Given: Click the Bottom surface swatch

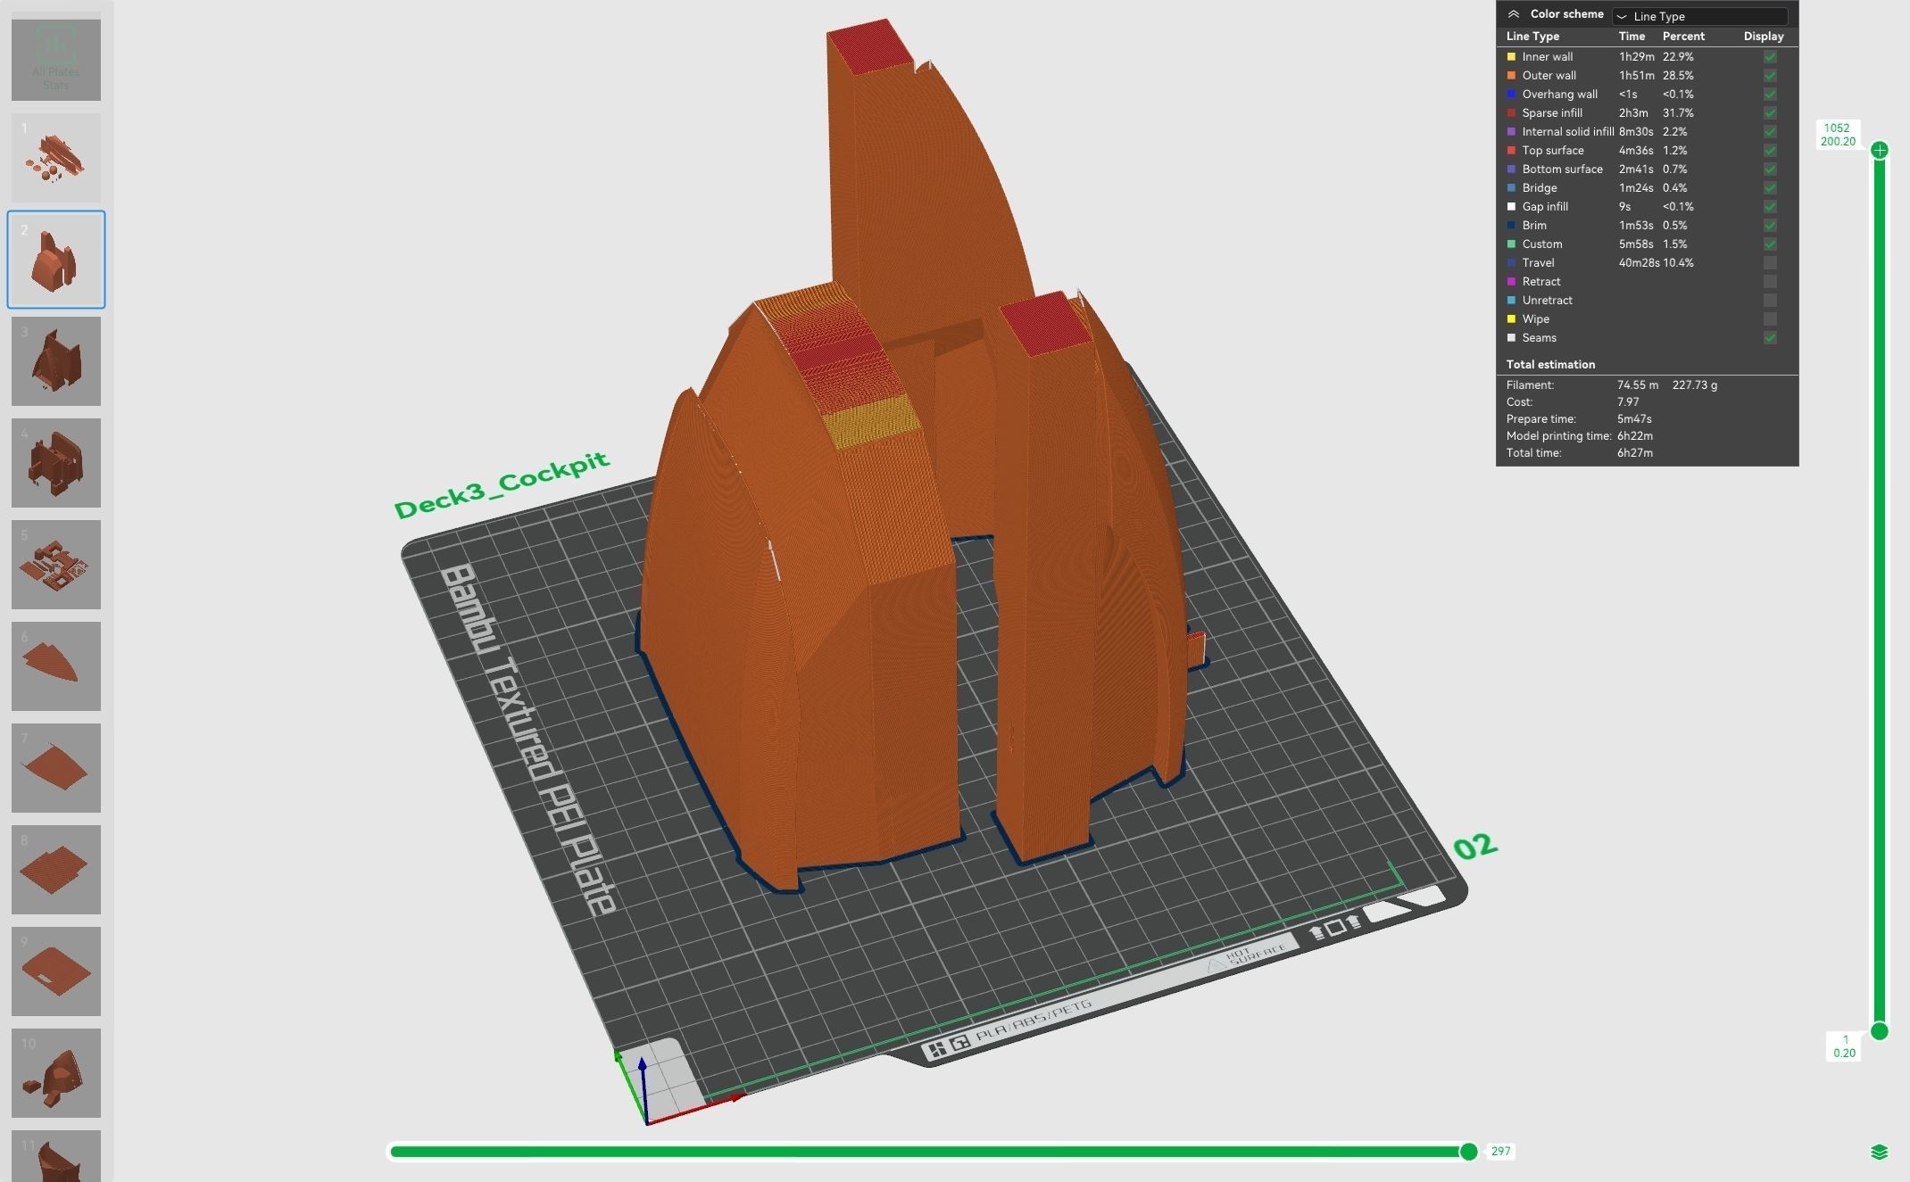Looking at the screenshot, I should tap(1511, 169).
